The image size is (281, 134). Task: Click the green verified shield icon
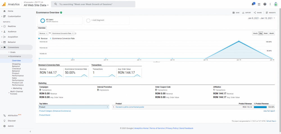point(61,13)
